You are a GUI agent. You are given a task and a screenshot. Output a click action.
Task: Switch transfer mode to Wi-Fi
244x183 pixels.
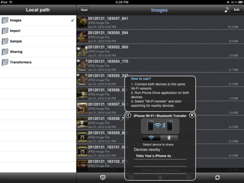tap(151, 138)
